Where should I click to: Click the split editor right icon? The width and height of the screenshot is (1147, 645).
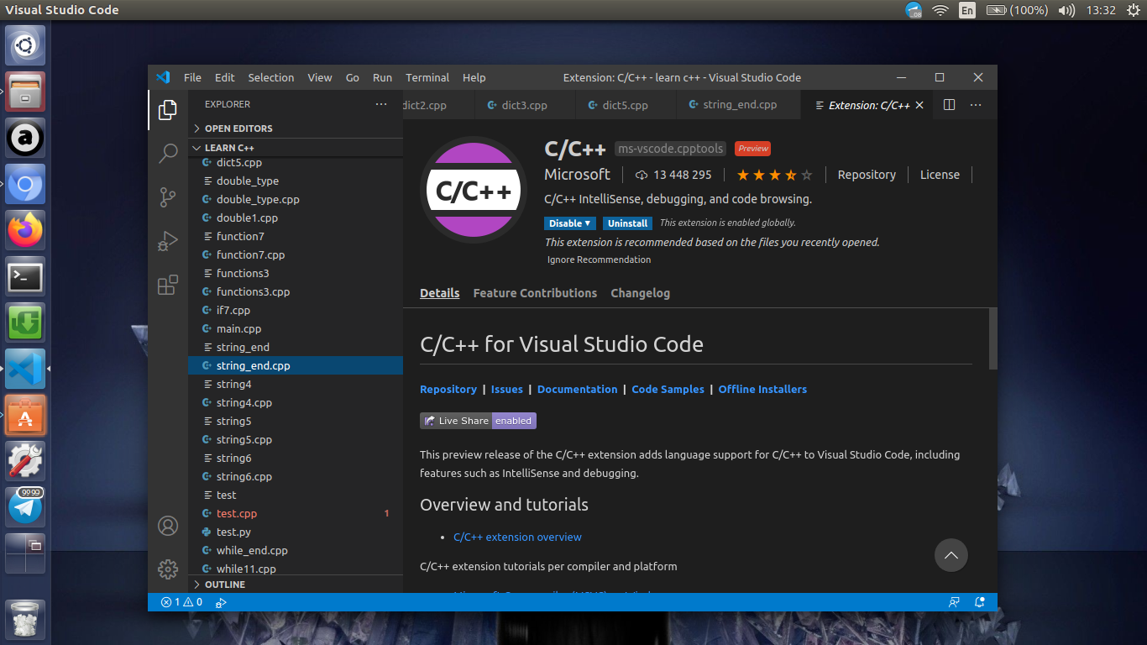(x=949, y=105)
